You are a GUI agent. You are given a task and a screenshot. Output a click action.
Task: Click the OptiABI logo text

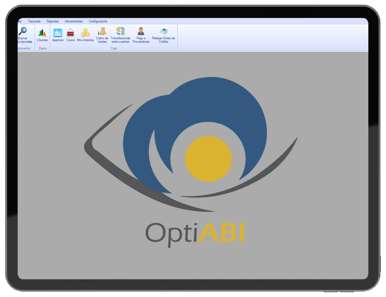point(195,233)
